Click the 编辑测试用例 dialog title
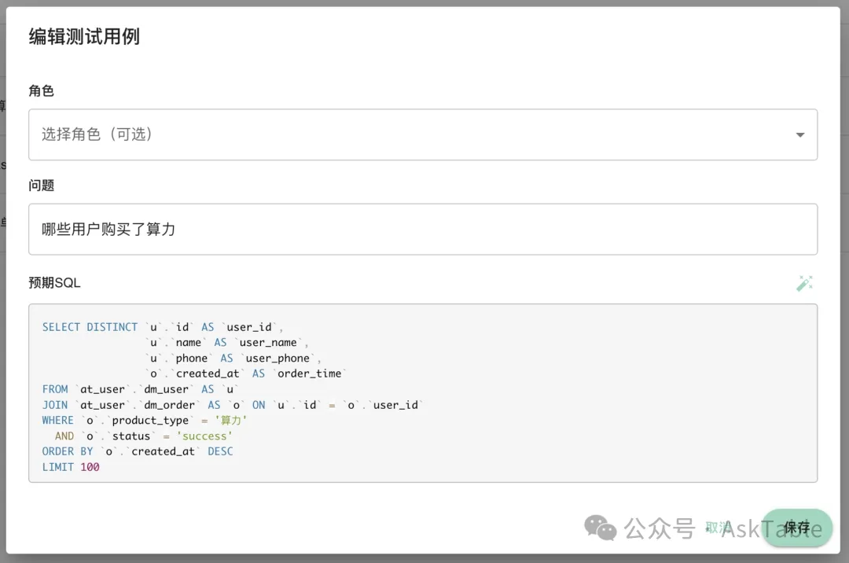 [84, 37]
